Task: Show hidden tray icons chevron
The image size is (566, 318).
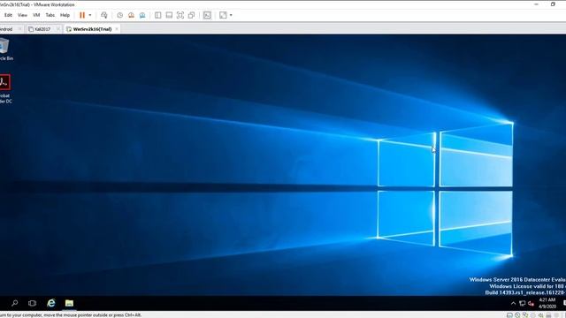Action: pyautogui.click(x=513, y=303)
